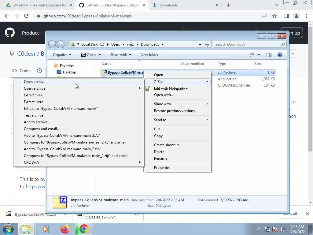The height and width of the screenshot is (235, 313).
Task: Open the Share with toolbar dropdown
Action: (120, 55)
